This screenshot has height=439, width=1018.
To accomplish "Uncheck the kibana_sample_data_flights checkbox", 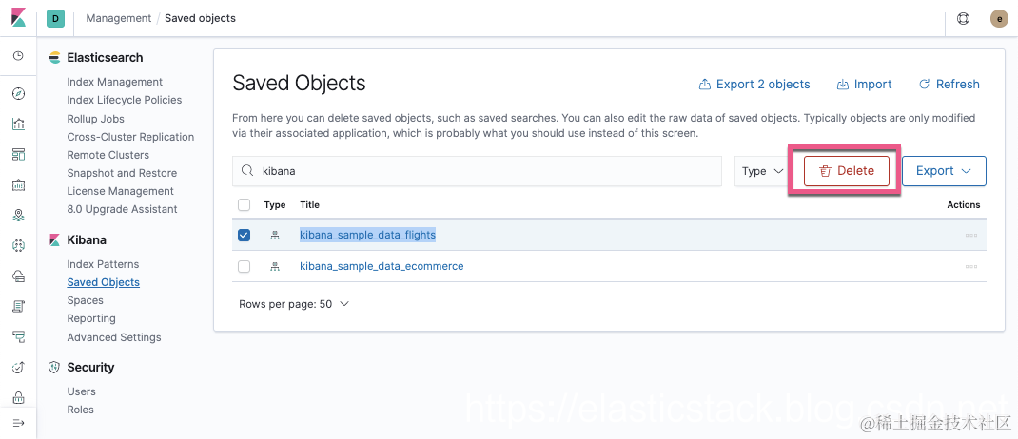I will click(245, 235).
